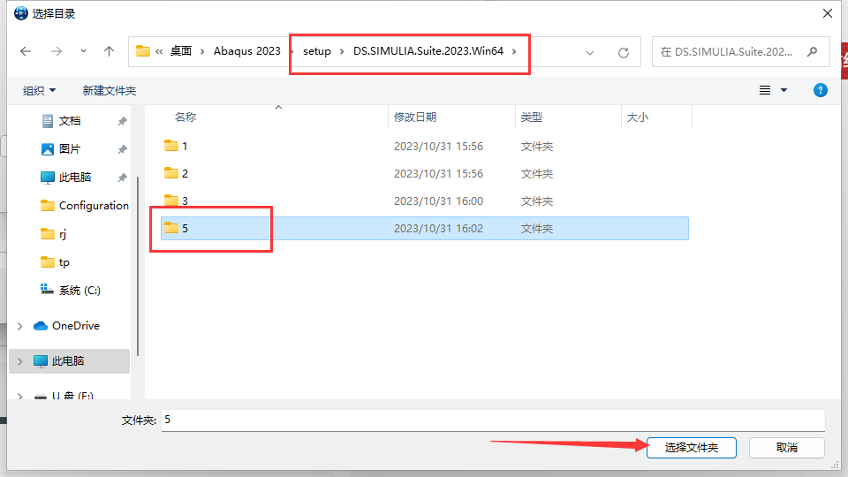Select DS.SIMULIA.Suite.2023.Win64 breadcrumb
848x477 pixels.
coord(428,51)
